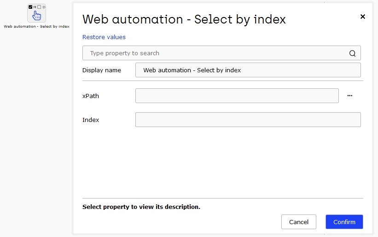Click 'Select property to view its description.' text
Screen dimensions: 378x237
point(141,207)
